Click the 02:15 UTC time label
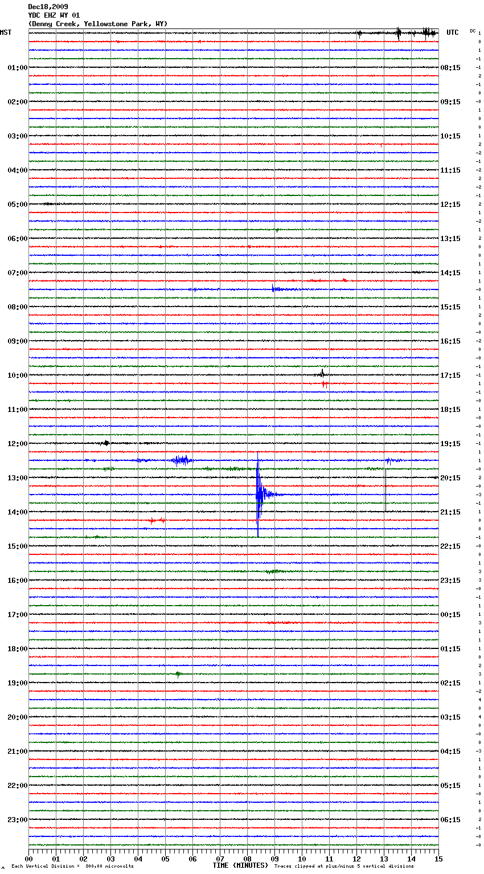 pyautogui.click(x=450, y=683)
